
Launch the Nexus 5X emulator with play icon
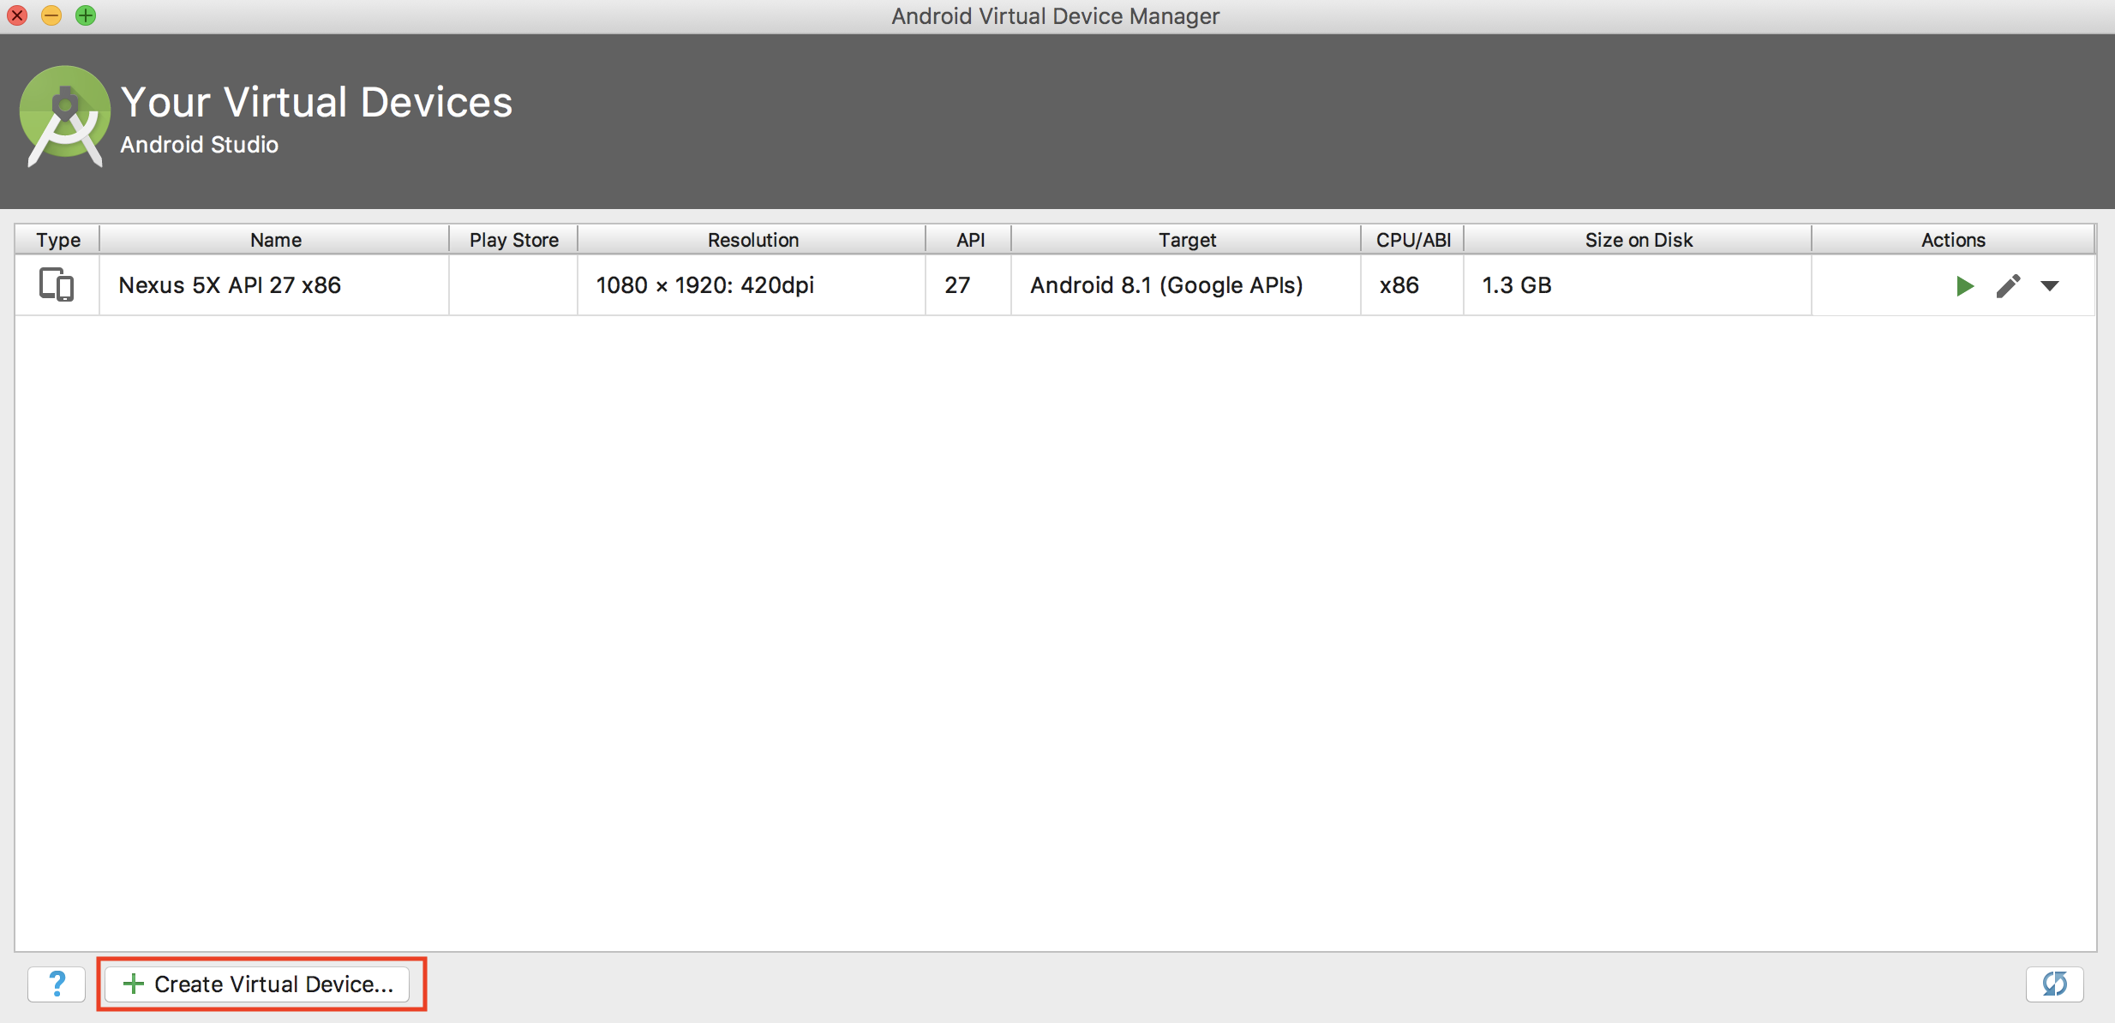point(1965,286)
